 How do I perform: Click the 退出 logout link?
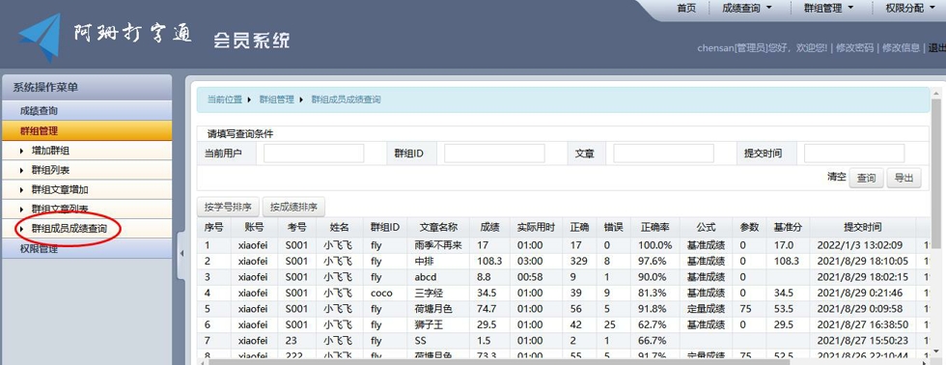936,47
